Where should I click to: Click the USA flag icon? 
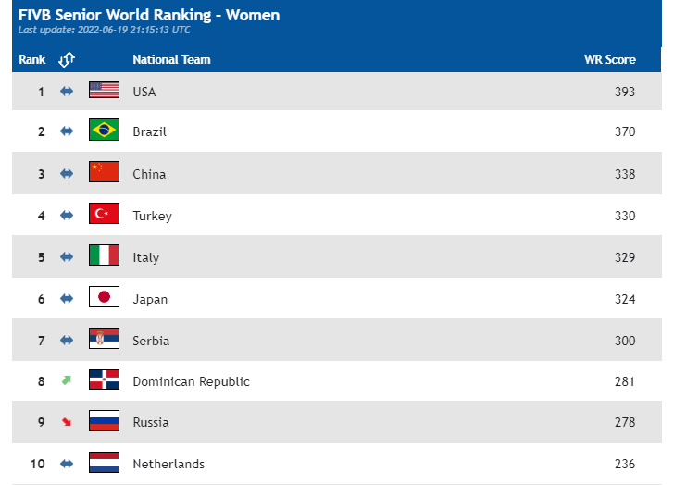pos(104,91)
